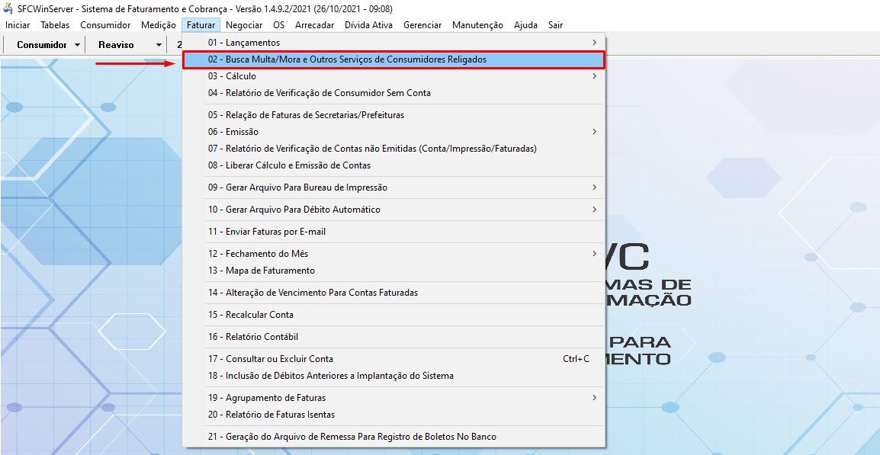The height and width of the screenshot is (455, 880).
Task: Click the Reaviso toolbar button
Action: [x=116, y=45]
